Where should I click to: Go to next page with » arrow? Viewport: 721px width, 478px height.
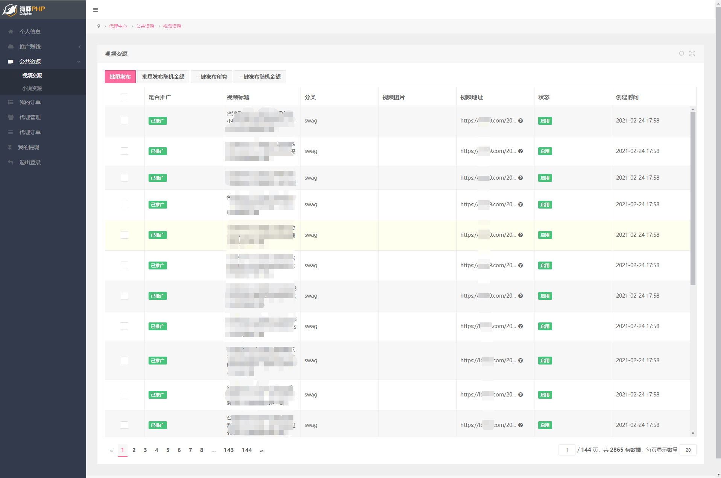coord(261,450)
